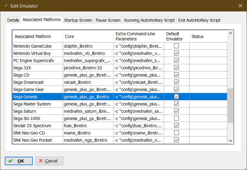Select the SNK Neo Geo CD platform cell
This screenshot has height=170, width=247.
pyautogui.click(x=38, y=133)
